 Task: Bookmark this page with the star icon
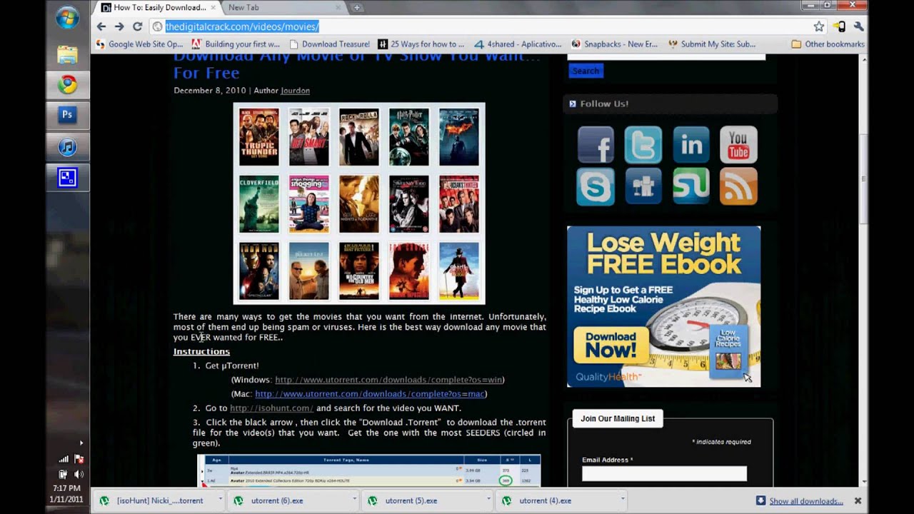point(819,26)
